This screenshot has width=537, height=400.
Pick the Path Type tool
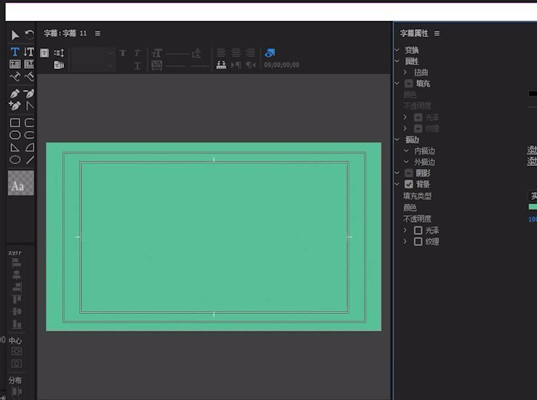click(x=15, y=77)
